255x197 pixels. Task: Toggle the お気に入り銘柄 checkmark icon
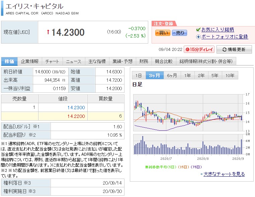[198, 29]
